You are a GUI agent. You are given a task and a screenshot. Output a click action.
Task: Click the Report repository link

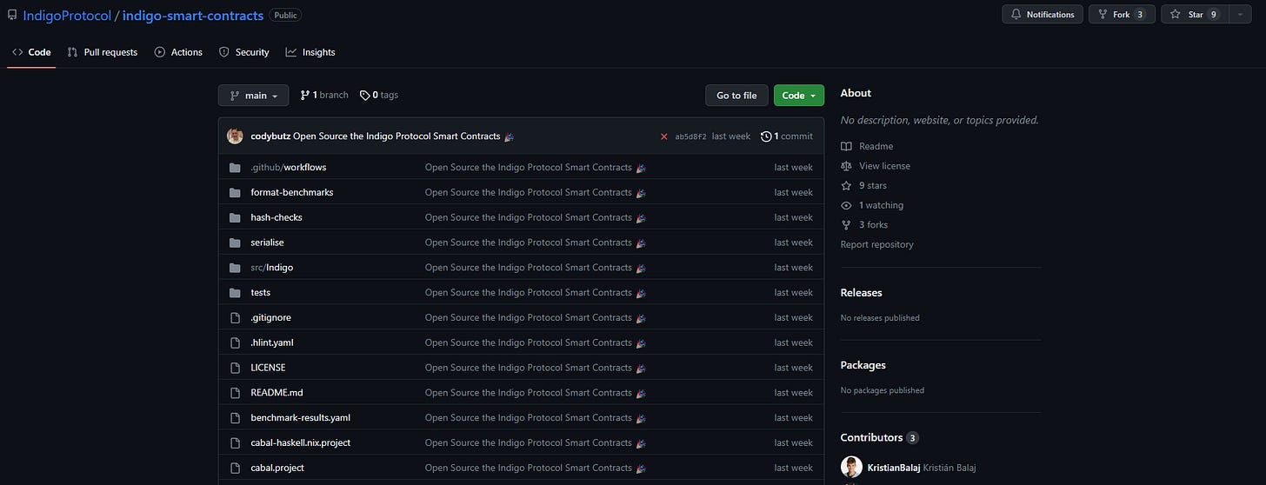tap(877, 244)
